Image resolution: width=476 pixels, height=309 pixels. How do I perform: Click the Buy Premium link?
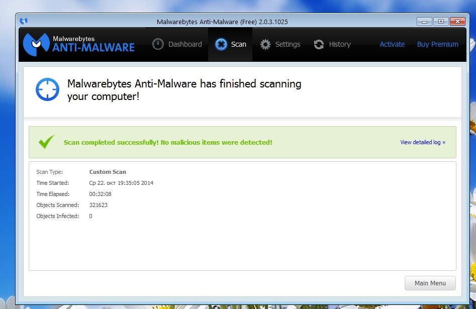coord(437,44)
